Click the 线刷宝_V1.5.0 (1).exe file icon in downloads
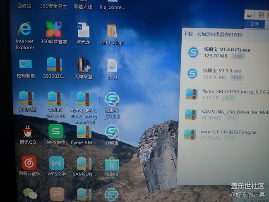 tap(193, 53)
